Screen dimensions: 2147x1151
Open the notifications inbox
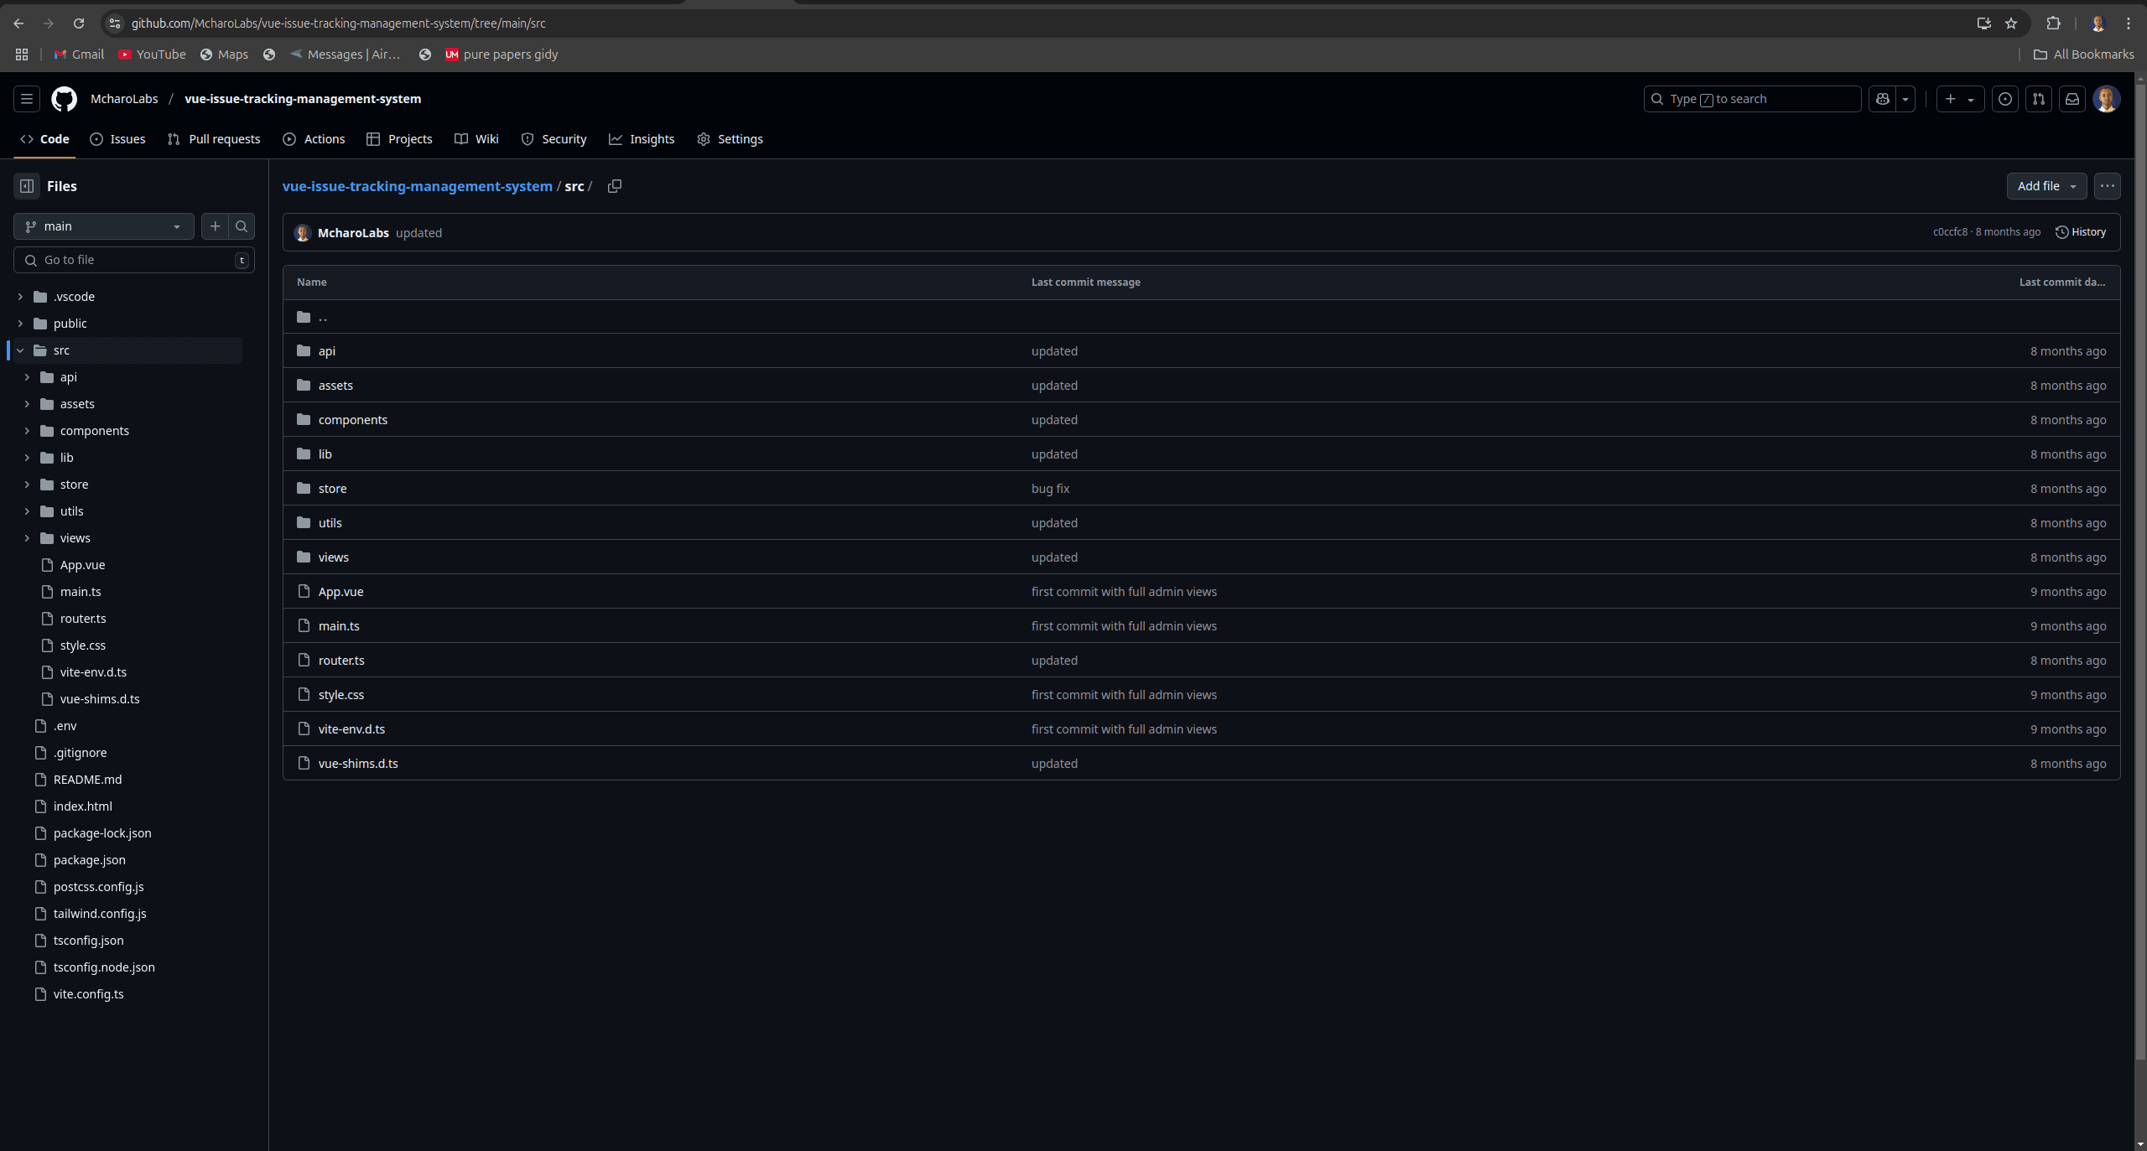[2072, 99]
